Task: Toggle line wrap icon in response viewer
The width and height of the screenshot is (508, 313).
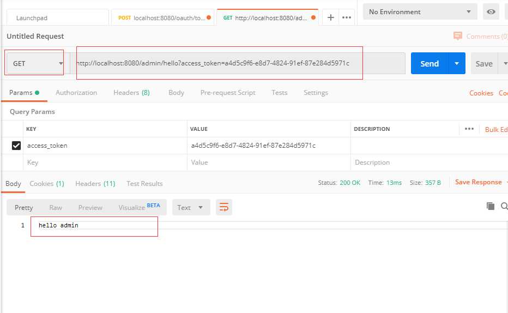Action: coord(224,207)
